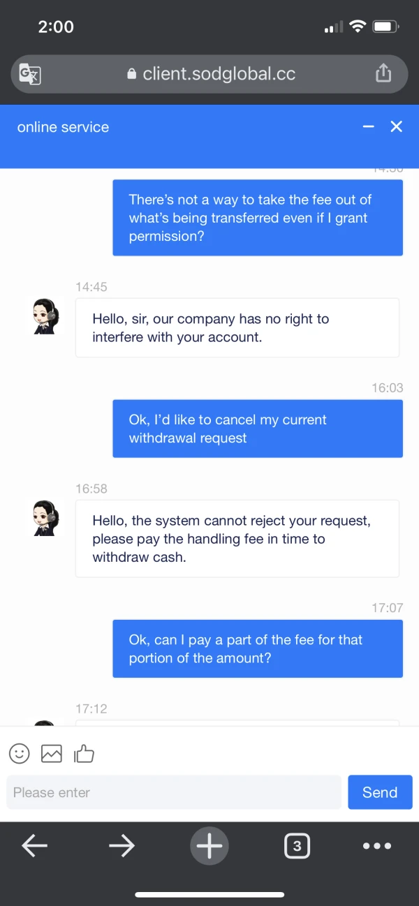
Task: Tap the agent avatar beside 14:45 message
Action: pos(45,316)
